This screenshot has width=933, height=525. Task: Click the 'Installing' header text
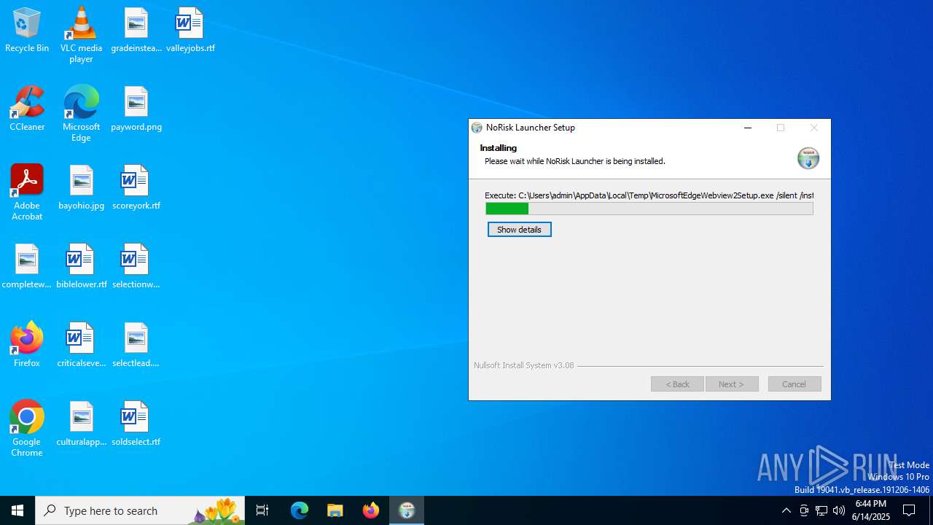point(499,148)
